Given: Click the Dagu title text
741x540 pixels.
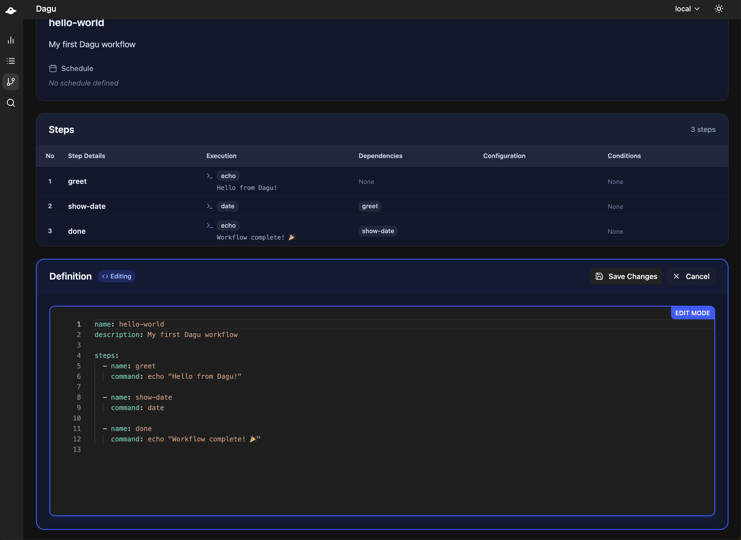Looking at the screenshot, I should (x=46, y=9).
